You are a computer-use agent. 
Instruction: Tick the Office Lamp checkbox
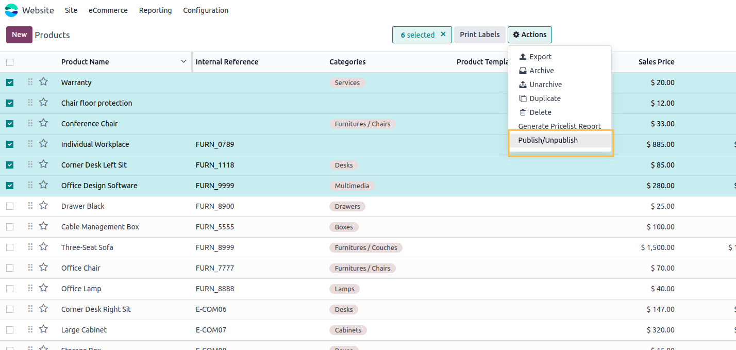pos(10,289)
